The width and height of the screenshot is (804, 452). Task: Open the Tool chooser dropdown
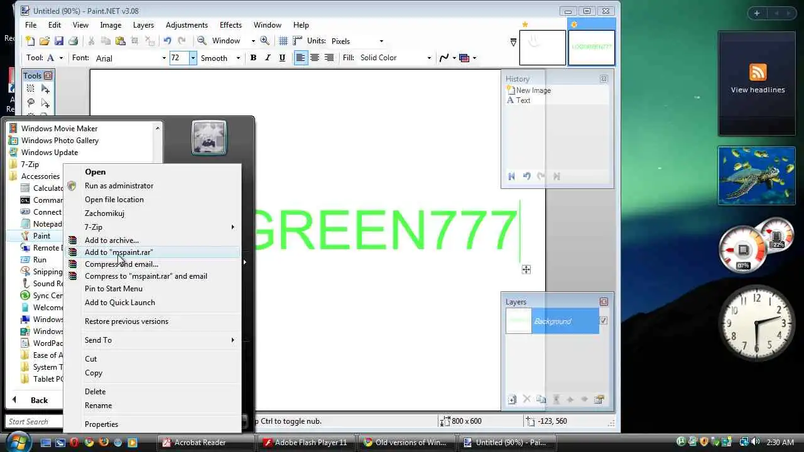(55, 58)
